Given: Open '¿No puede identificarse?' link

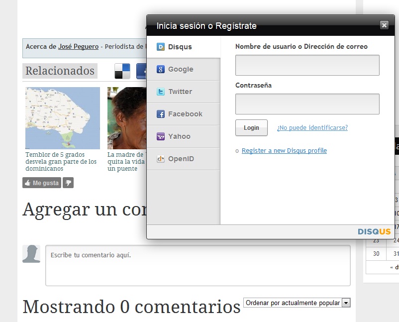Looking at the screenshot, I should click(x=312, y=128).
